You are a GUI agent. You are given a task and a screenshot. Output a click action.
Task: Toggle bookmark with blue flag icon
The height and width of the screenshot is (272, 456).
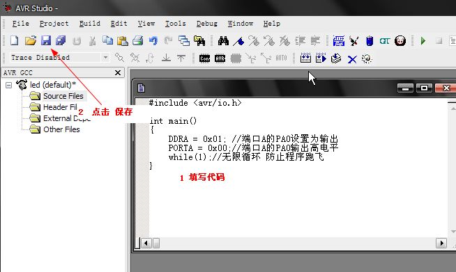pyautogui.click(x=238, y=41)
